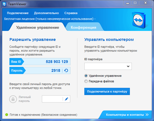
Task: Select the ID value 528 903 129
Action: [57, 62]
